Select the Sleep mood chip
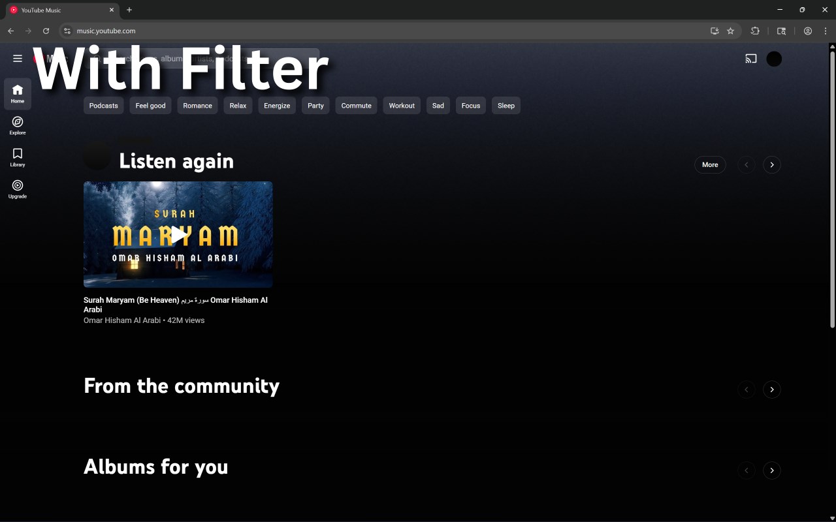Image resolution: width=836 pixels, height=522 pixels. tap(506, 106)
